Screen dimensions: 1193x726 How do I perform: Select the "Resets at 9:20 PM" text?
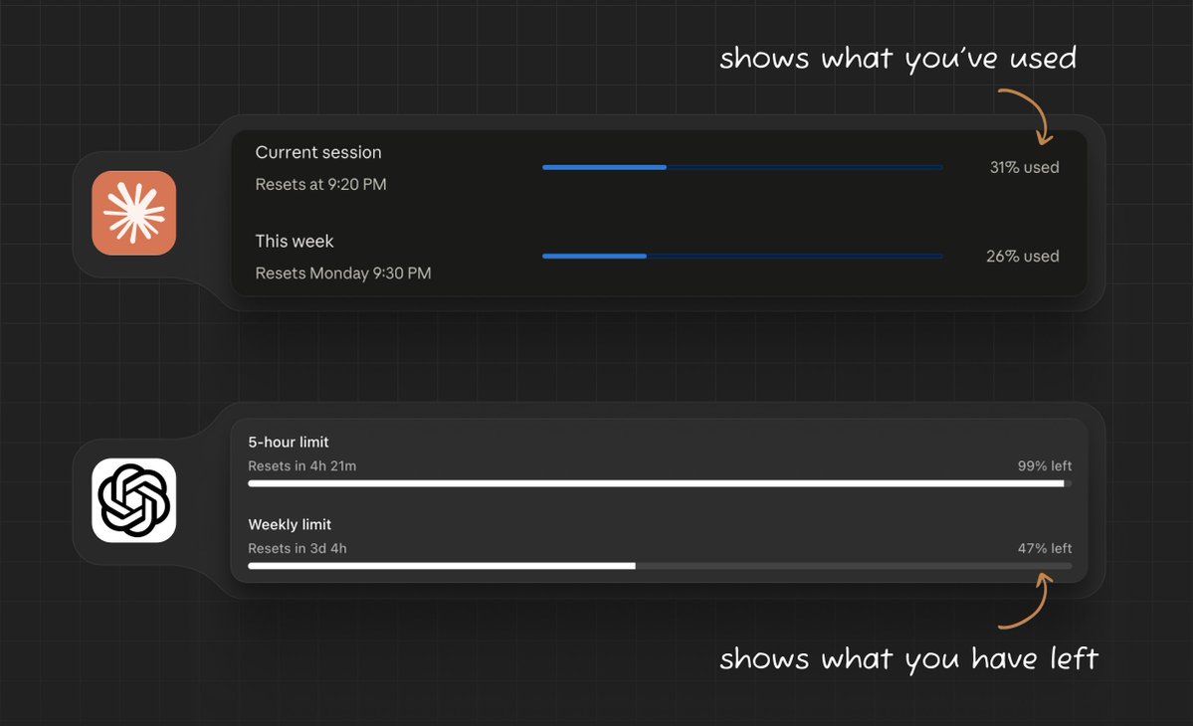point(320,184)
